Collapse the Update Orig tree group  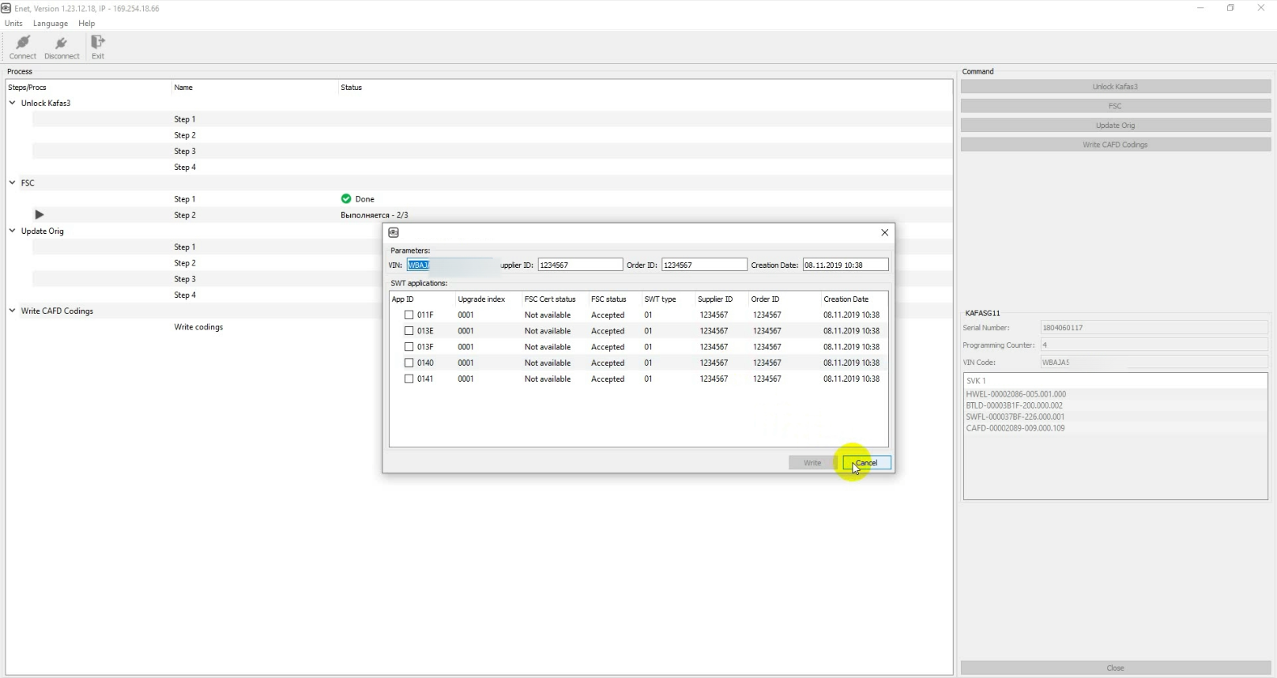pyautogui.click(x=13, y=231)
